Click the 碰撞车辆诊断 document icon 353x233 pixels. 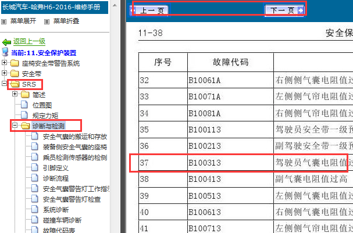[35, 220]
